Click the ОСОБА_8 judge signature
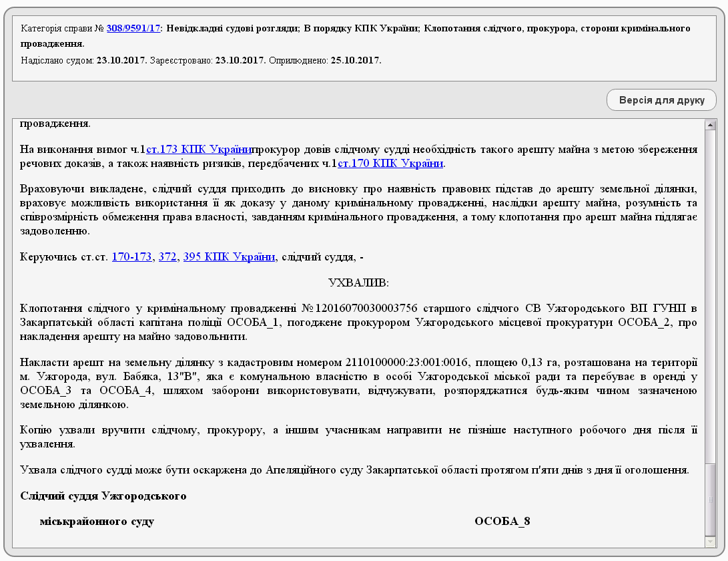Image resolution: width=728 pixels, height=561 pixels. pos(502,522)
